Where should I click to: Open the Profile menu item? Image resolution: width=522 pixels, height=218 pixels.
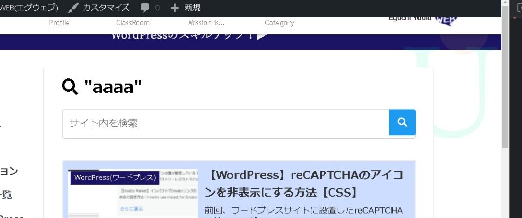pos(59,23)
